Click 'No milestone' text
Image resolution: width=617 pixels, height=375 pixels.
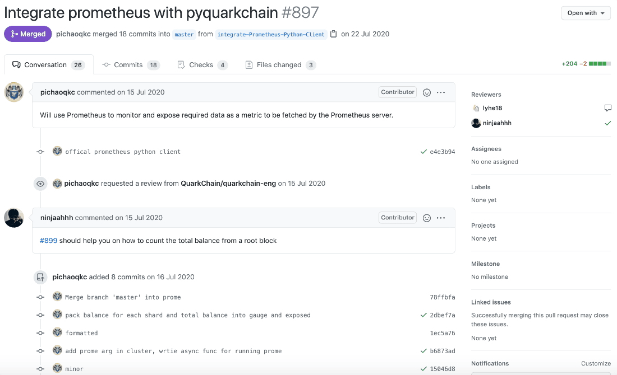(x=490, y=277)
